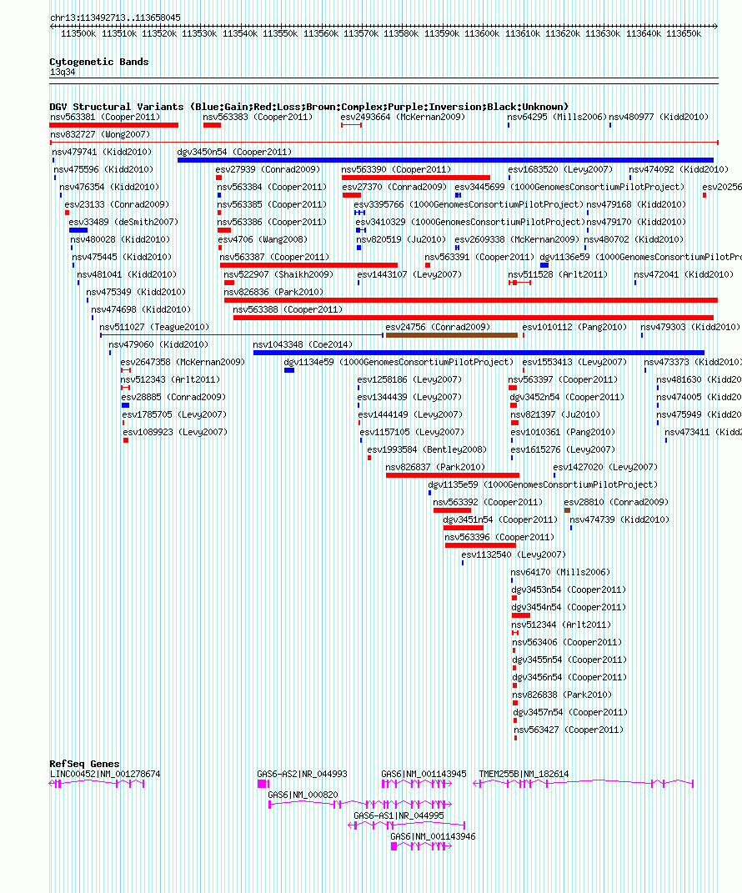Click the red nsv563381 loss bar
The height and width of the screenshot is (893, 742).
[x=114, y=125]
